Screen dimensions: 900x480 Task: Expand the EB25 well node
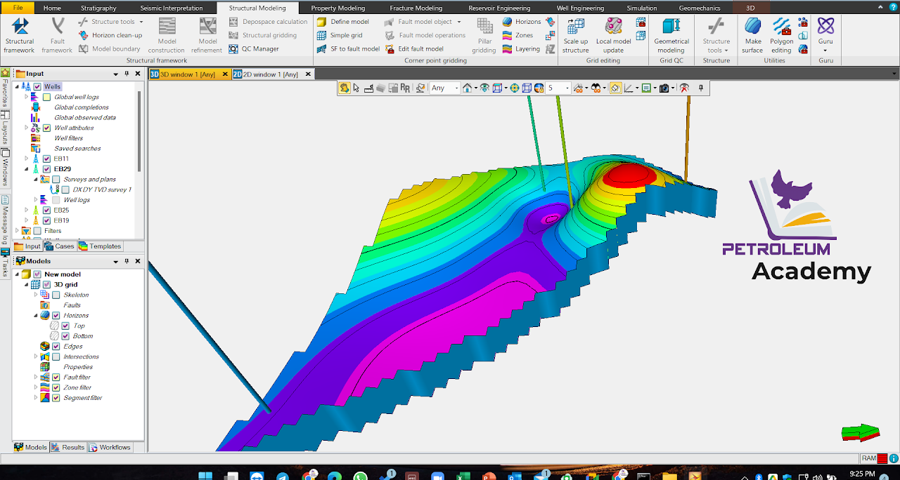tap(27, 210)
